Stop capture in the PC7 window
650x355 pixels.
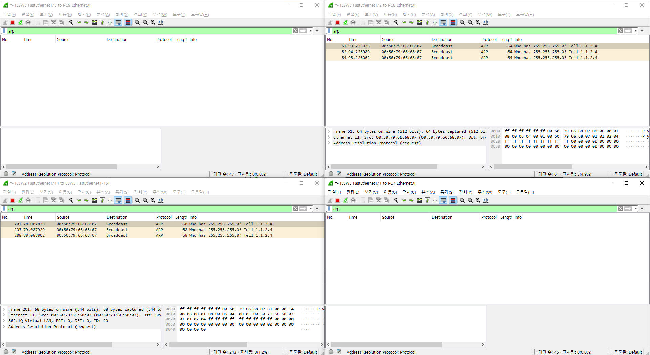338,200
